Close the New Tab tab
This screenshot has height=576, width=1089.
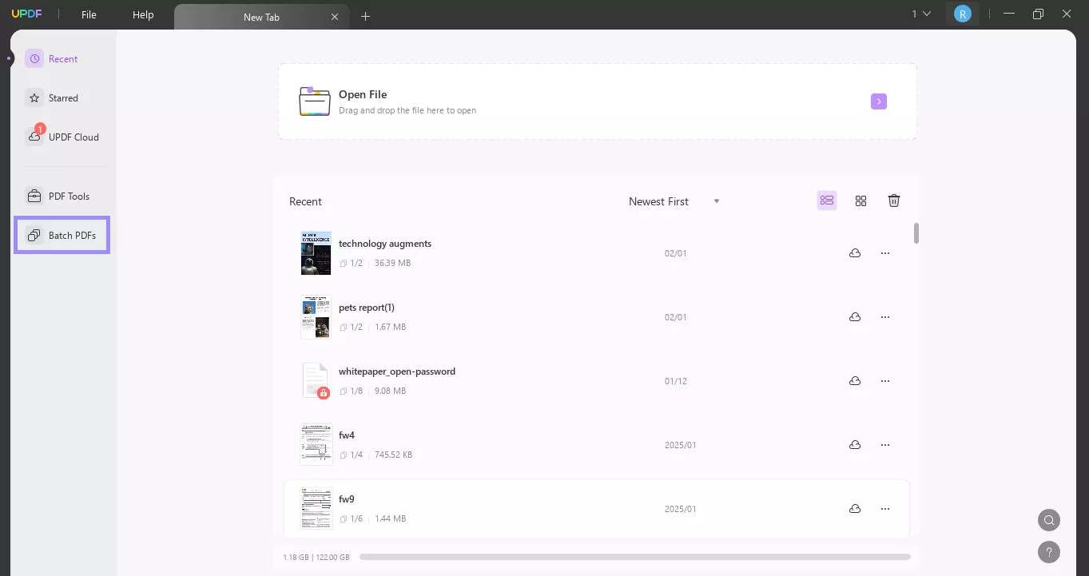tap(335, 17)
